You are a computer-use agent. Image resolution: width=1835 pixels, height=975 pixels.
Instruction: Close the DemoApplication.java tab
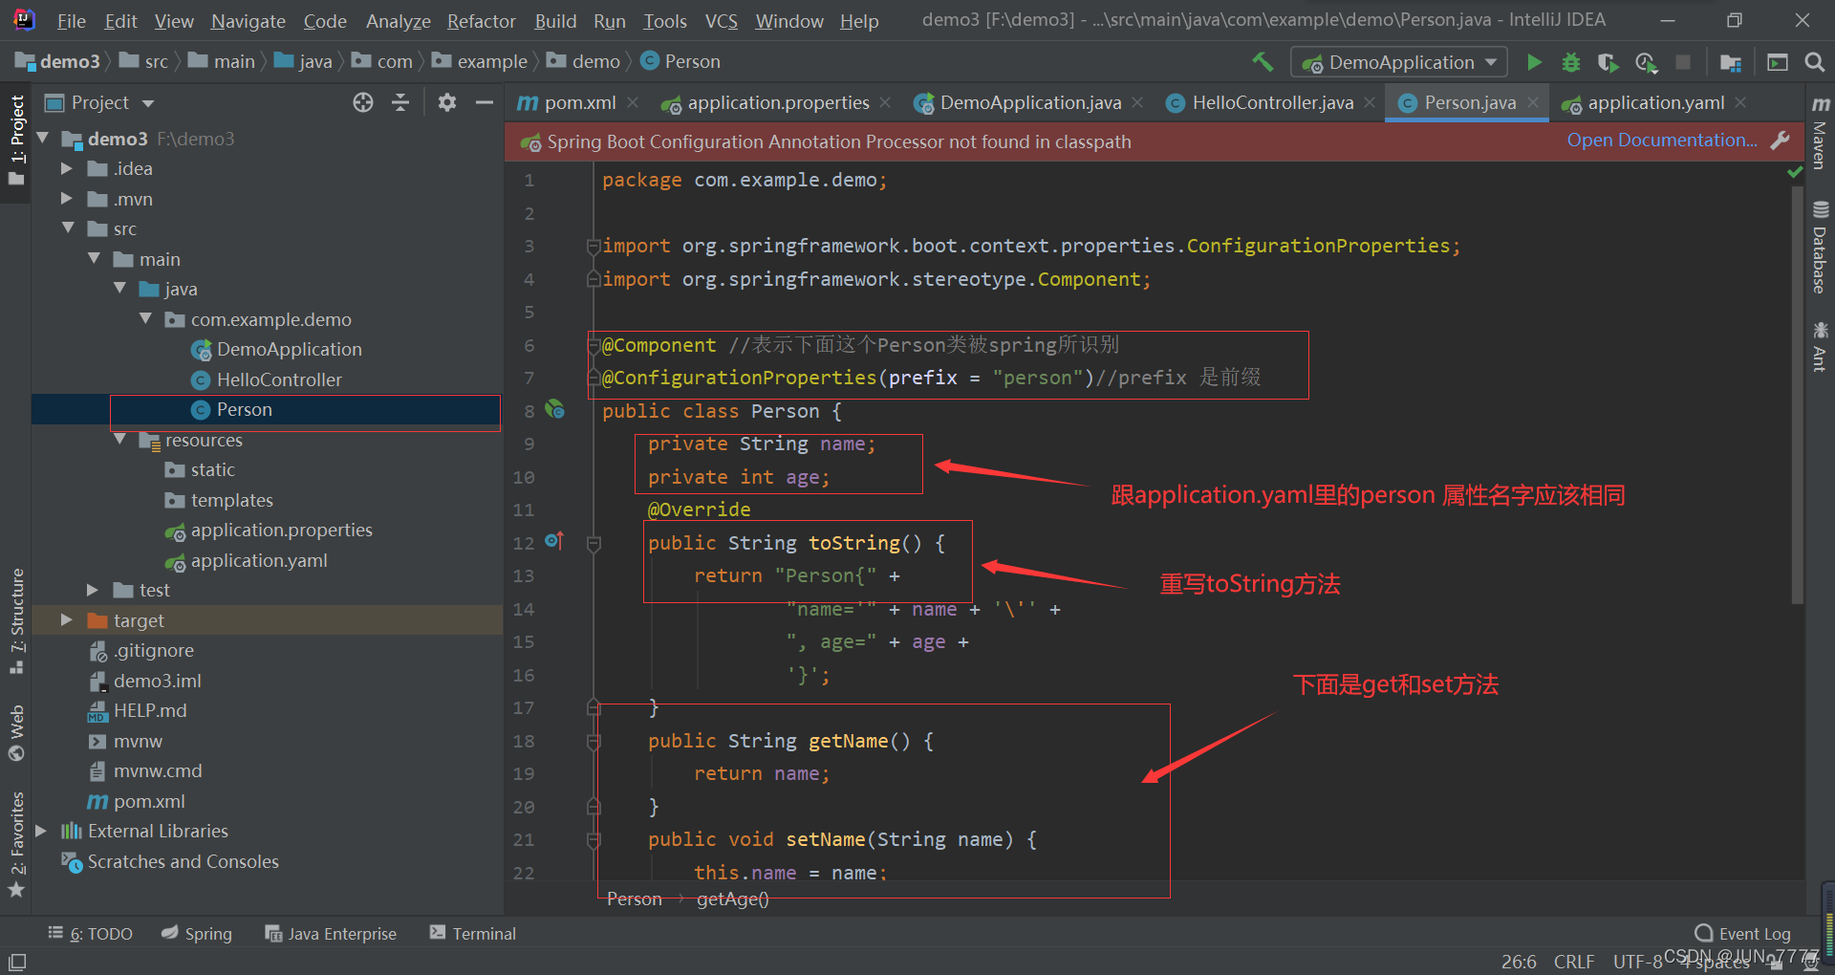tap(1137, 102)
